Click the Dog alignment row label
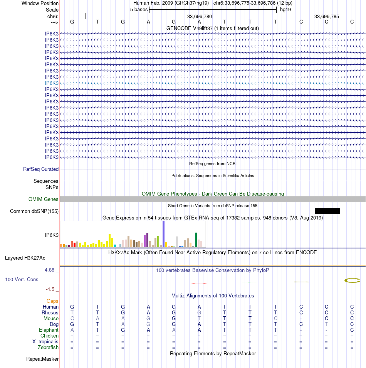The image size is (366, 368). pyautogui.click(x=54, y=324)
